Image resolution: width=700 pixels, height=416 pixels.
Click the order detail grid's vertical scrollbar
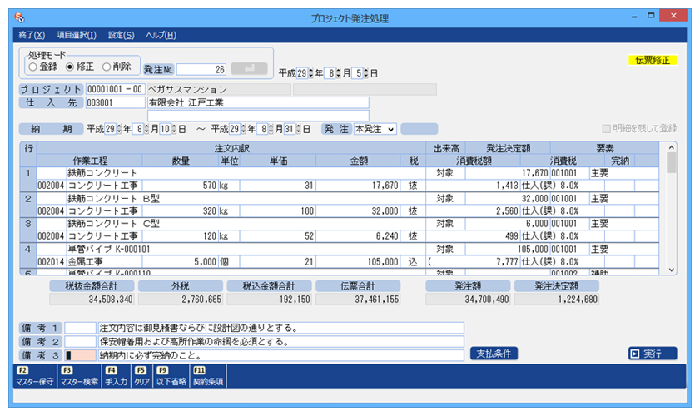coord(671,208)
